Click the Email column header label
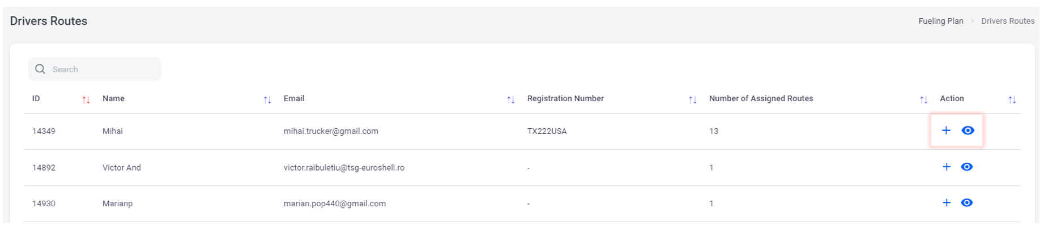 pos(294,98)
